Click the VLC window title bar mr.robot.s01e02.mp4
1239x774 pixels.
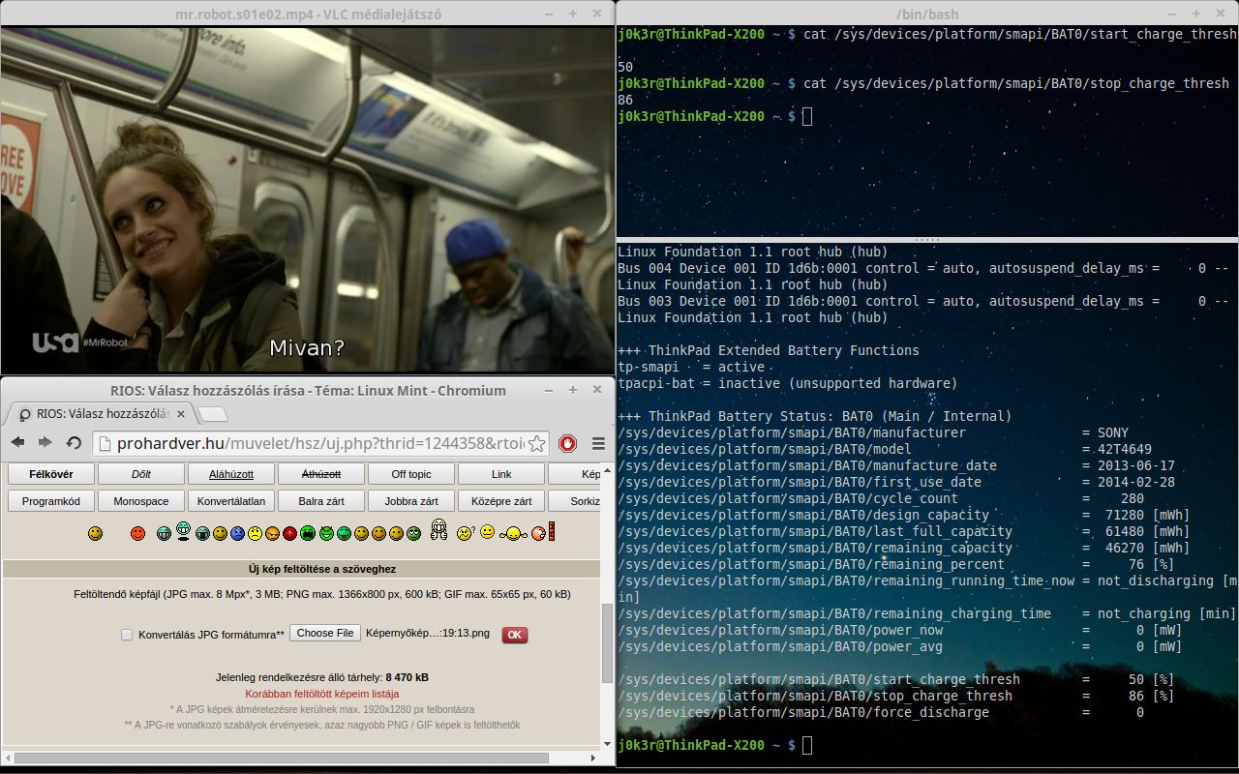[307, 14]
